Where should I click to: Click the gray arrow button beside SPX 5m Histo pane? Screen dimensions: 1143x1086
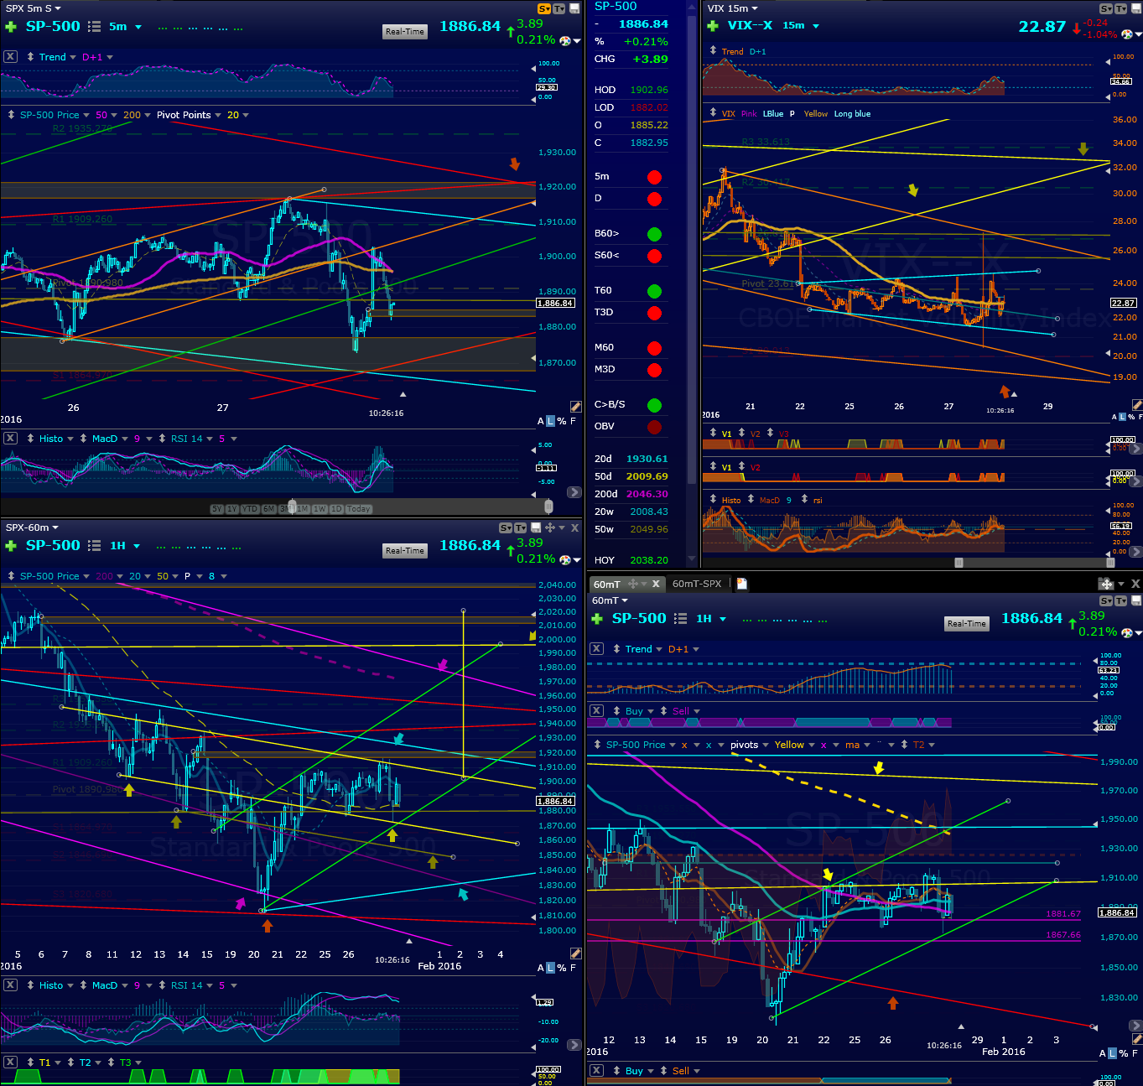tap(574, 492)
